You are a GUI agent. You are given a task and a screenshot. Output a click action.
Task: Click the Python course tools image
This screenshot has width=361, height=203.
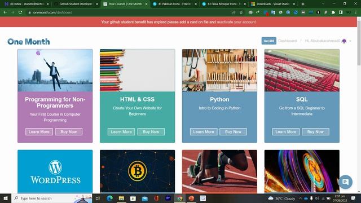pyautogui.click(x=219, y=70)
